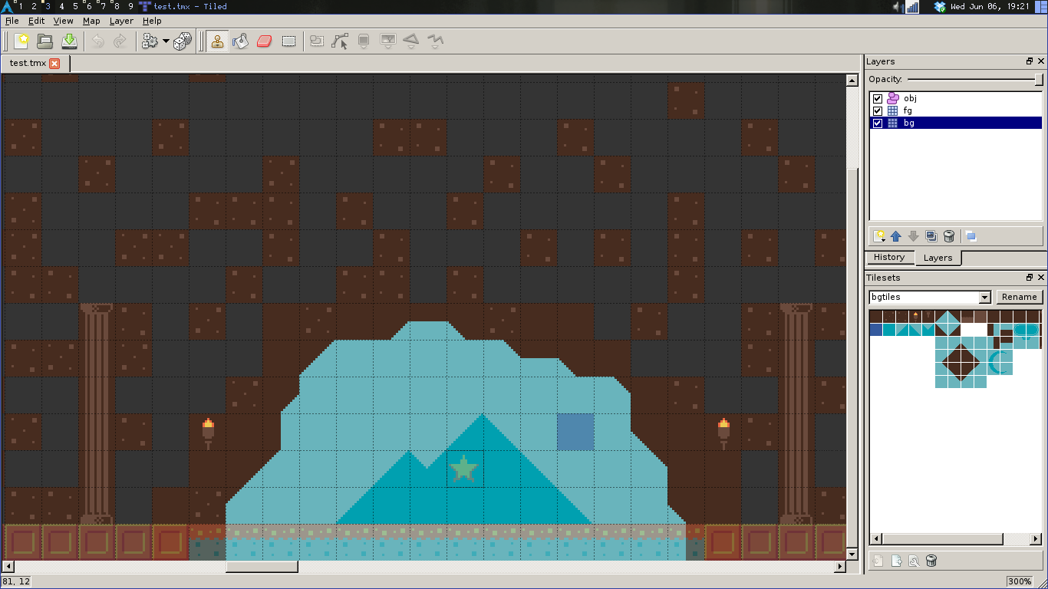
Task: Close the test.tmx tab
Action: 54,64
